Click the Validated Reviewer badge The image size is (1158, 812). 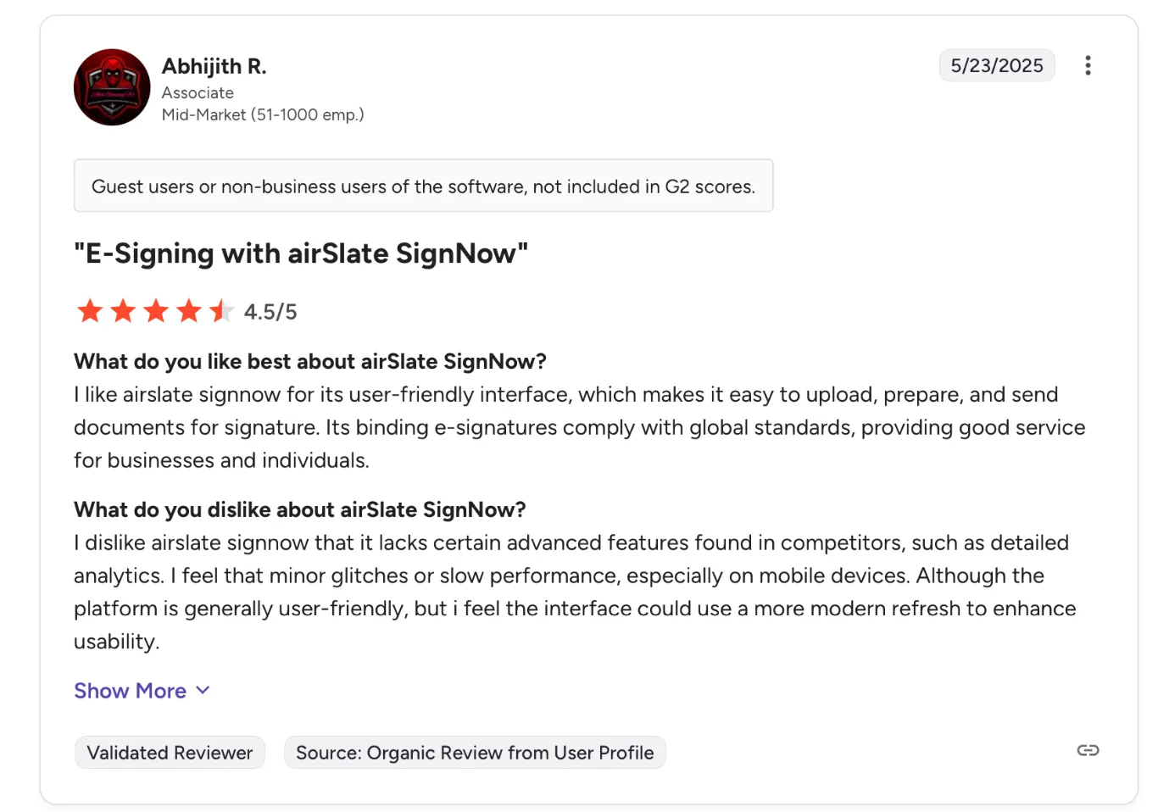169,752
